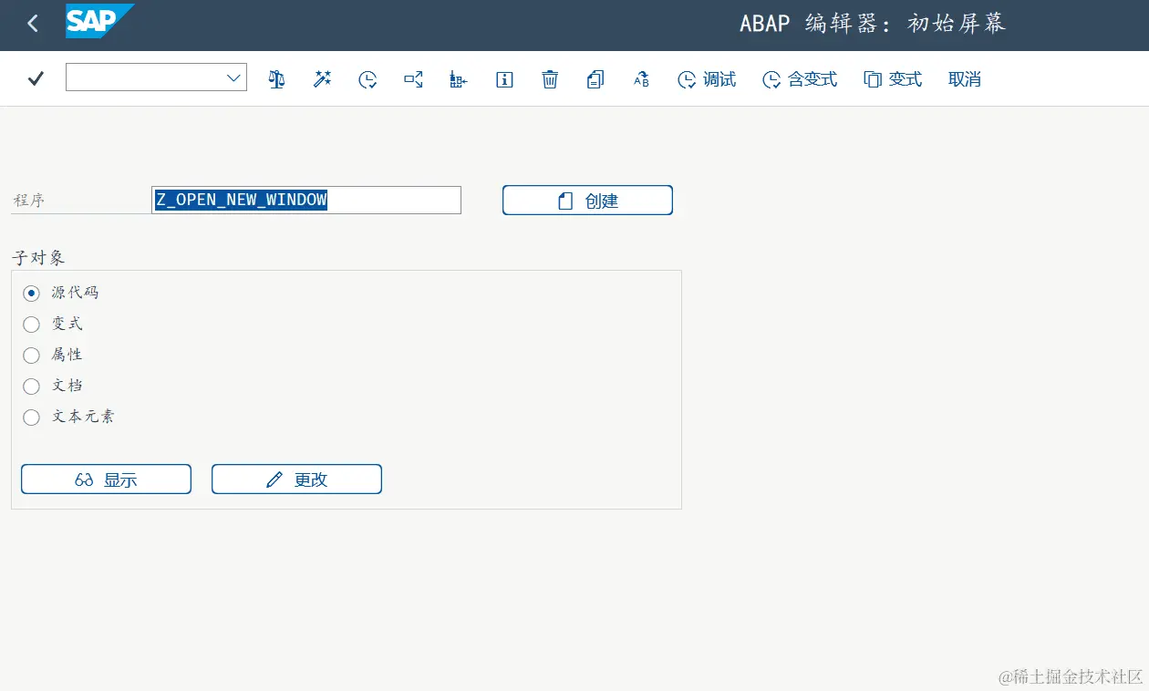Confirm entry with the checkmark icon

click(36, 78)
